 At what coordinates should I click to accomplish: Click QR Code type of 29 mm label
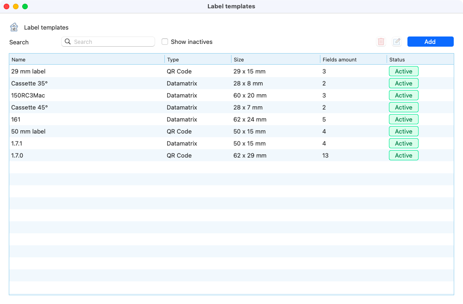[x=179, y=71]
